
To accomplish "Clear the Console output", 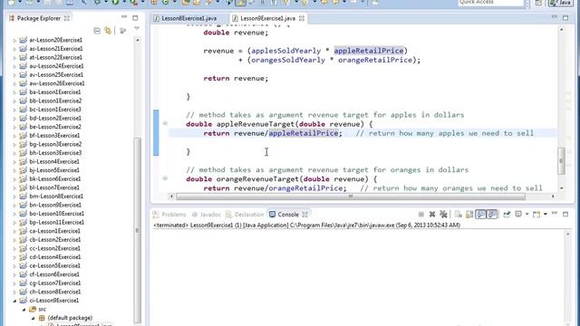I will (x=459, y=215).
